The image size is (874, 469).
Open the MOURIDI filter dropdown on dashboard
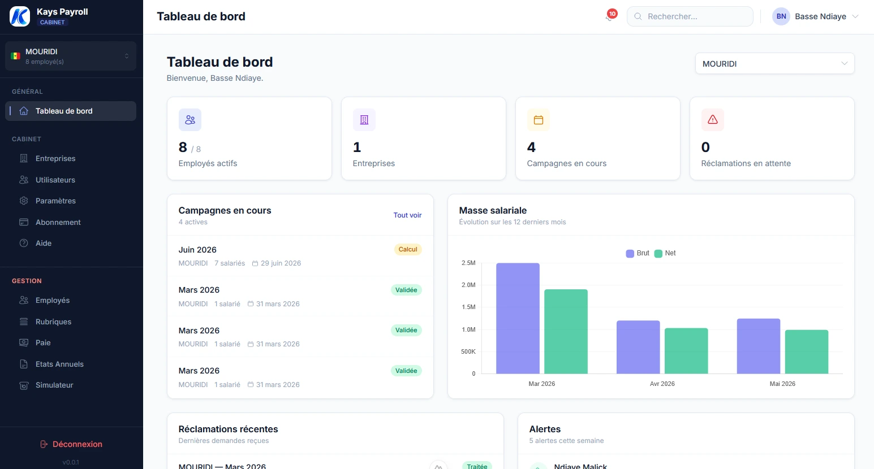pos(774,64)
